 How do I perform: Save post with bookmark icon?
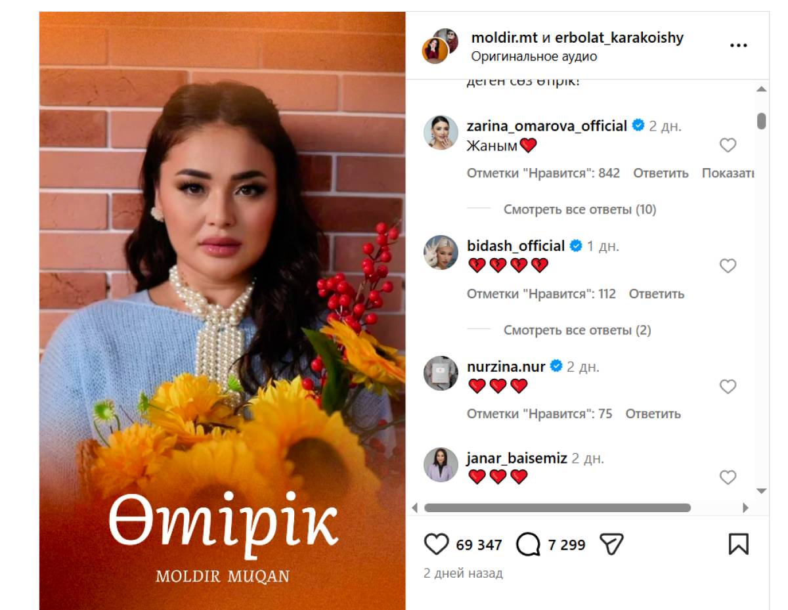tap(739, 544)
